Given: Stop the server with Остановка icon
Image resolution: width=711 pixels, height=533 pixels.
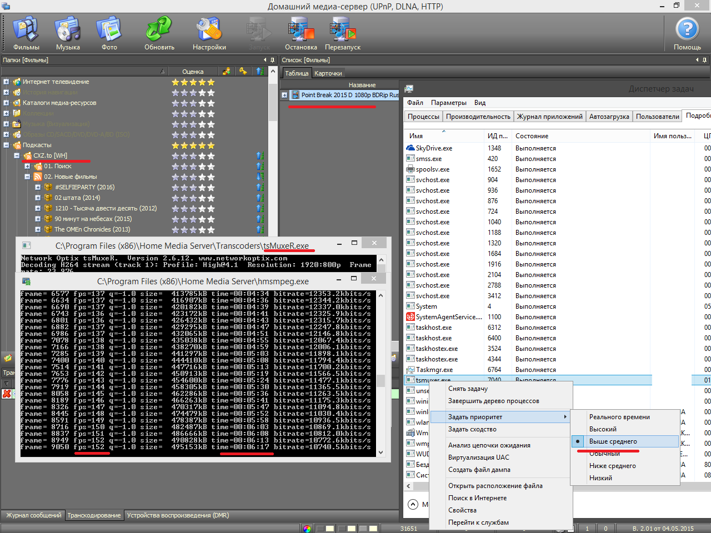Looking at the screenshot, I should (301, 33).
